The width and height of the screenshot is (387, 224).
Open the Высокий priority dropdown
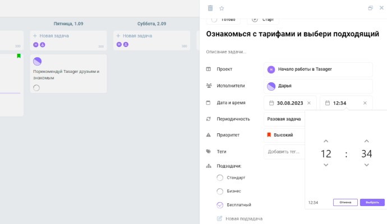(284, 135)
